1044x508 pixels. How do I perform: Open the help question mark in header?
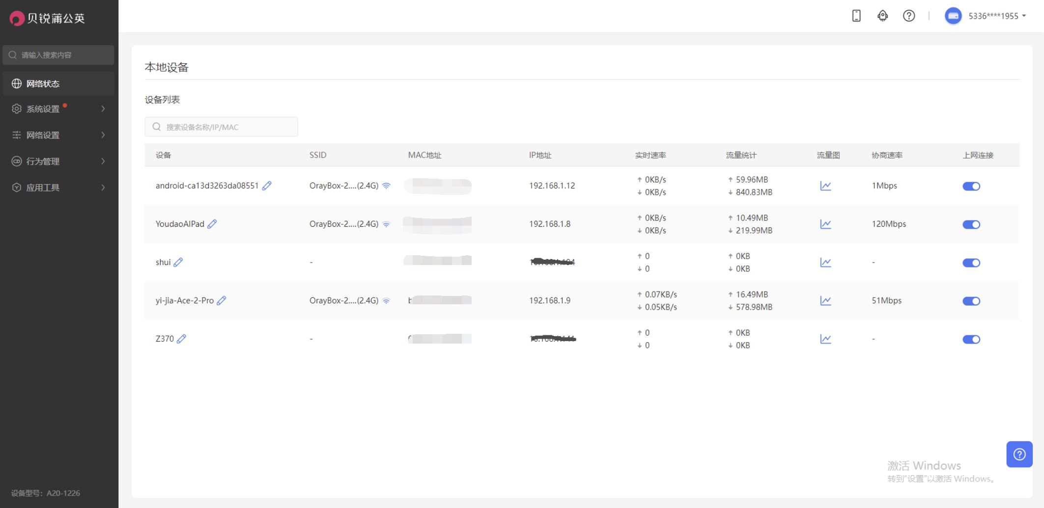909,16
